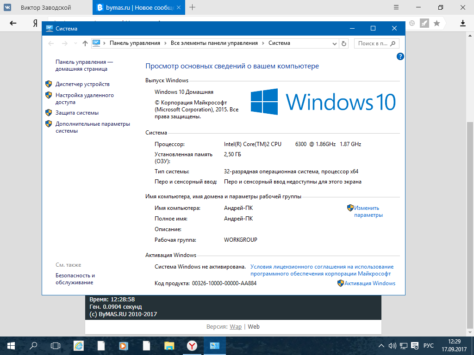Click the browser downloads arrow icon

point(462,23)
